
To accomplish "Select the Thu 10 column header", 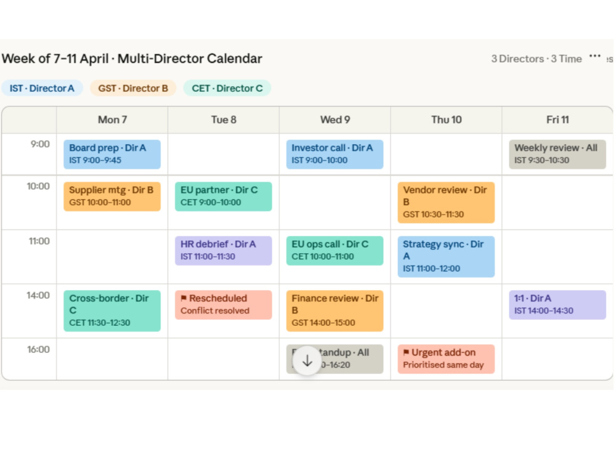I will [x=446, y=120].
